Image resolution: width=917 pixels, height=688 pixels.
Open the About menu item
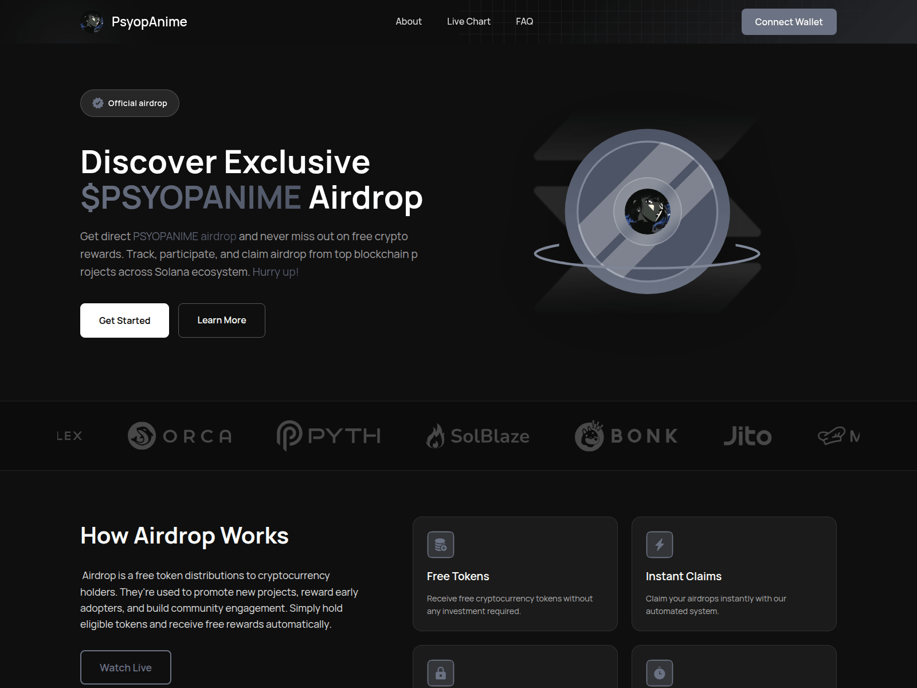click(x=409, y=21)
